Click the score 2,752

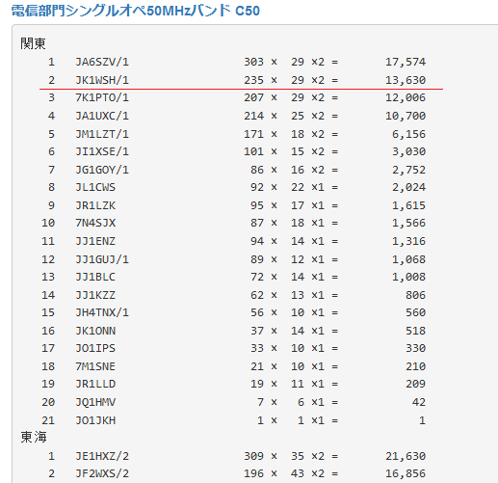pyautogui.click(x=409, y=170)
